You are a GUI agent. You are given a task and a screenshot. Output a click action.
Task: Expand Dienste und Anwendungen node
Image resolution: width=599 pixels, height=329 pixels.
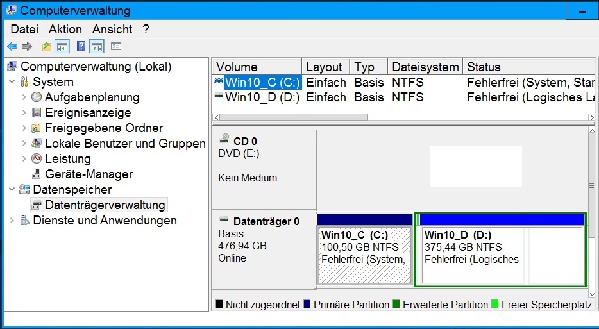[x=12, y=221]
